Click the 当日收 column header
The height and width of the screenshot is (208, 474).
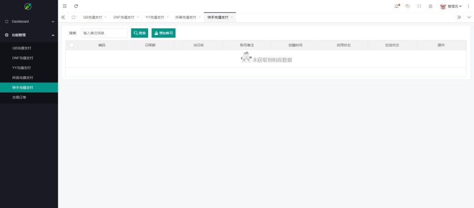pyautogui.click(x=199, y=45)
